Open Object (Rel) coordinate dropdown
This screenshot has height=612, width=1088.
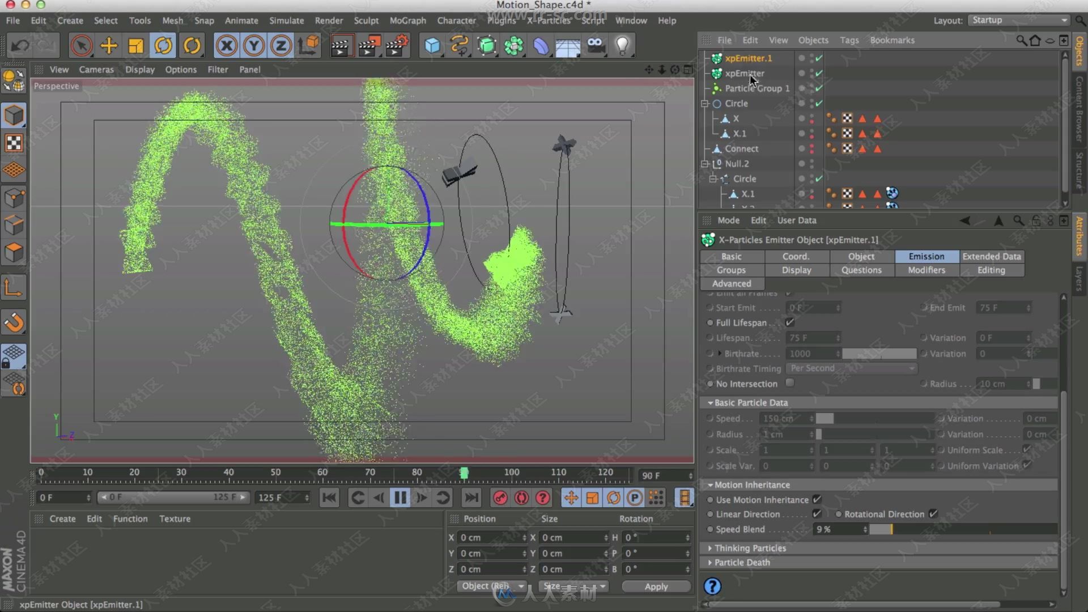click(x=492, y=586)
